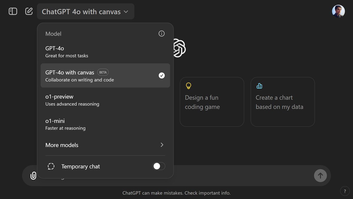The image size is (353, 199).
Task: Click the Temporary chat label
Action: pos(81,167)
